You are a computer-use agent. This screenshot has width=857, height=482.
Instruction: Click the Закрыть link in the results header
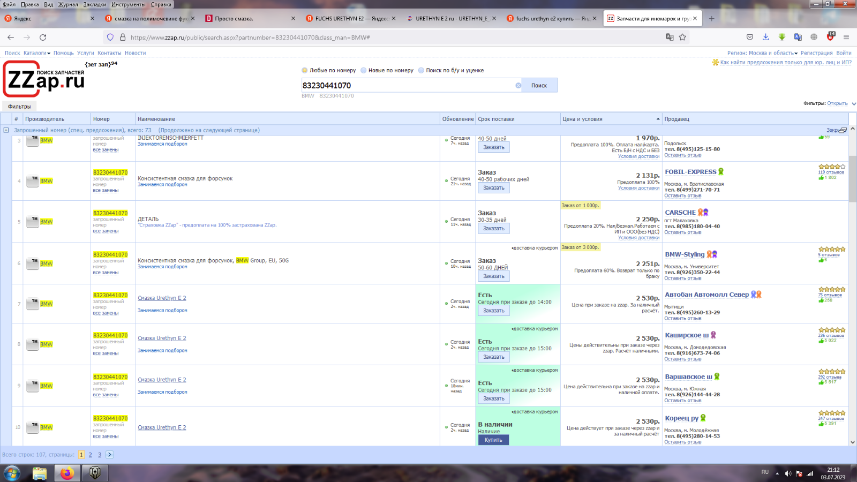click(x=833, y=130)
